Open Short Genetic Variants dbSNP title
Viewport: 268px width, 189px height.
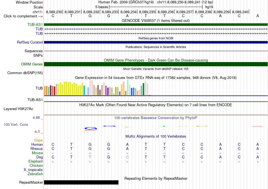(155, 69)
